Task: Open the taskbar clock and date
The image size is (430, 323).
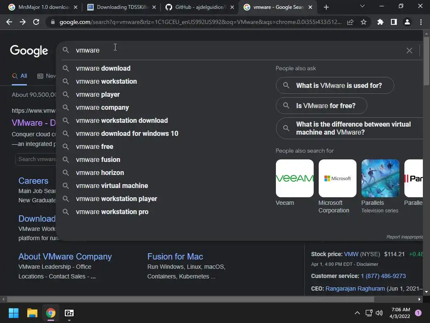Action: (400, 313)
